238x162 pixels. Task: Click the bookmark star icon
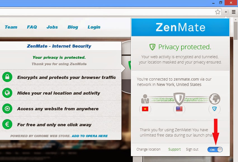click(218, 12)
